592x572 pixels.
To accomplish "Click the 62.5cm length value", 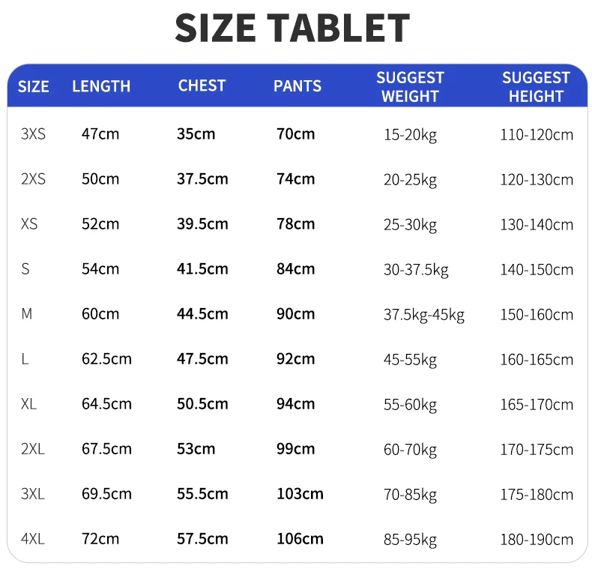I will coord(107,359).
